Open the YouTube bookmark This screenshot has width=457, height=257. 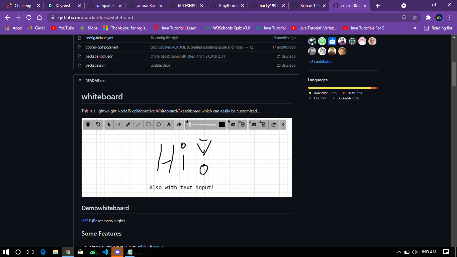tap(63, 28)
